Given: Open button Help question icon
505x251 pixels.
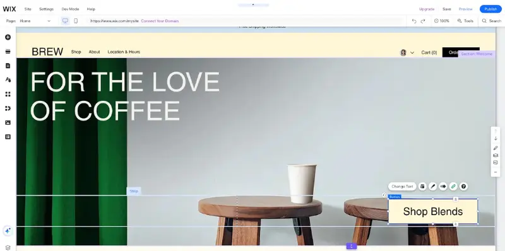Looking at the screenshot, I should point(463,186).
